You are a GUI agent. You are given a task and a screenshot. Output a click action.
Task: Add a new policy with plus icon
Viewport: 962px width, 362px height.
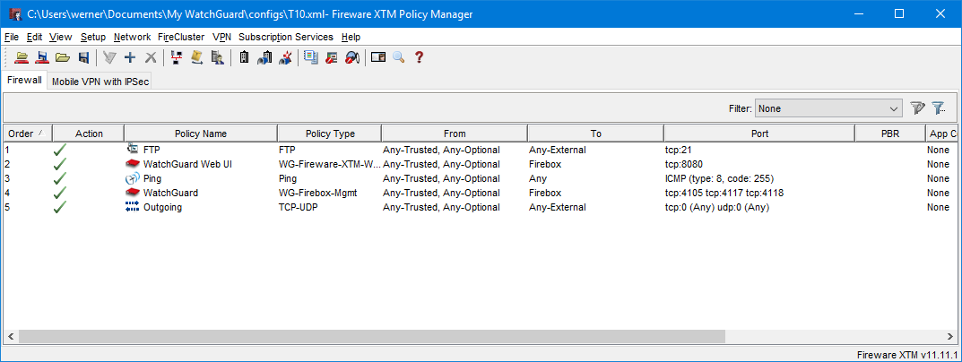130,57
